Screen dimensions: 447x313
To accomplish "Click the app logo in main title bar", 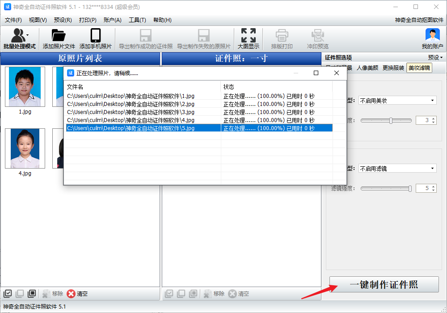I will pos(8,7).
